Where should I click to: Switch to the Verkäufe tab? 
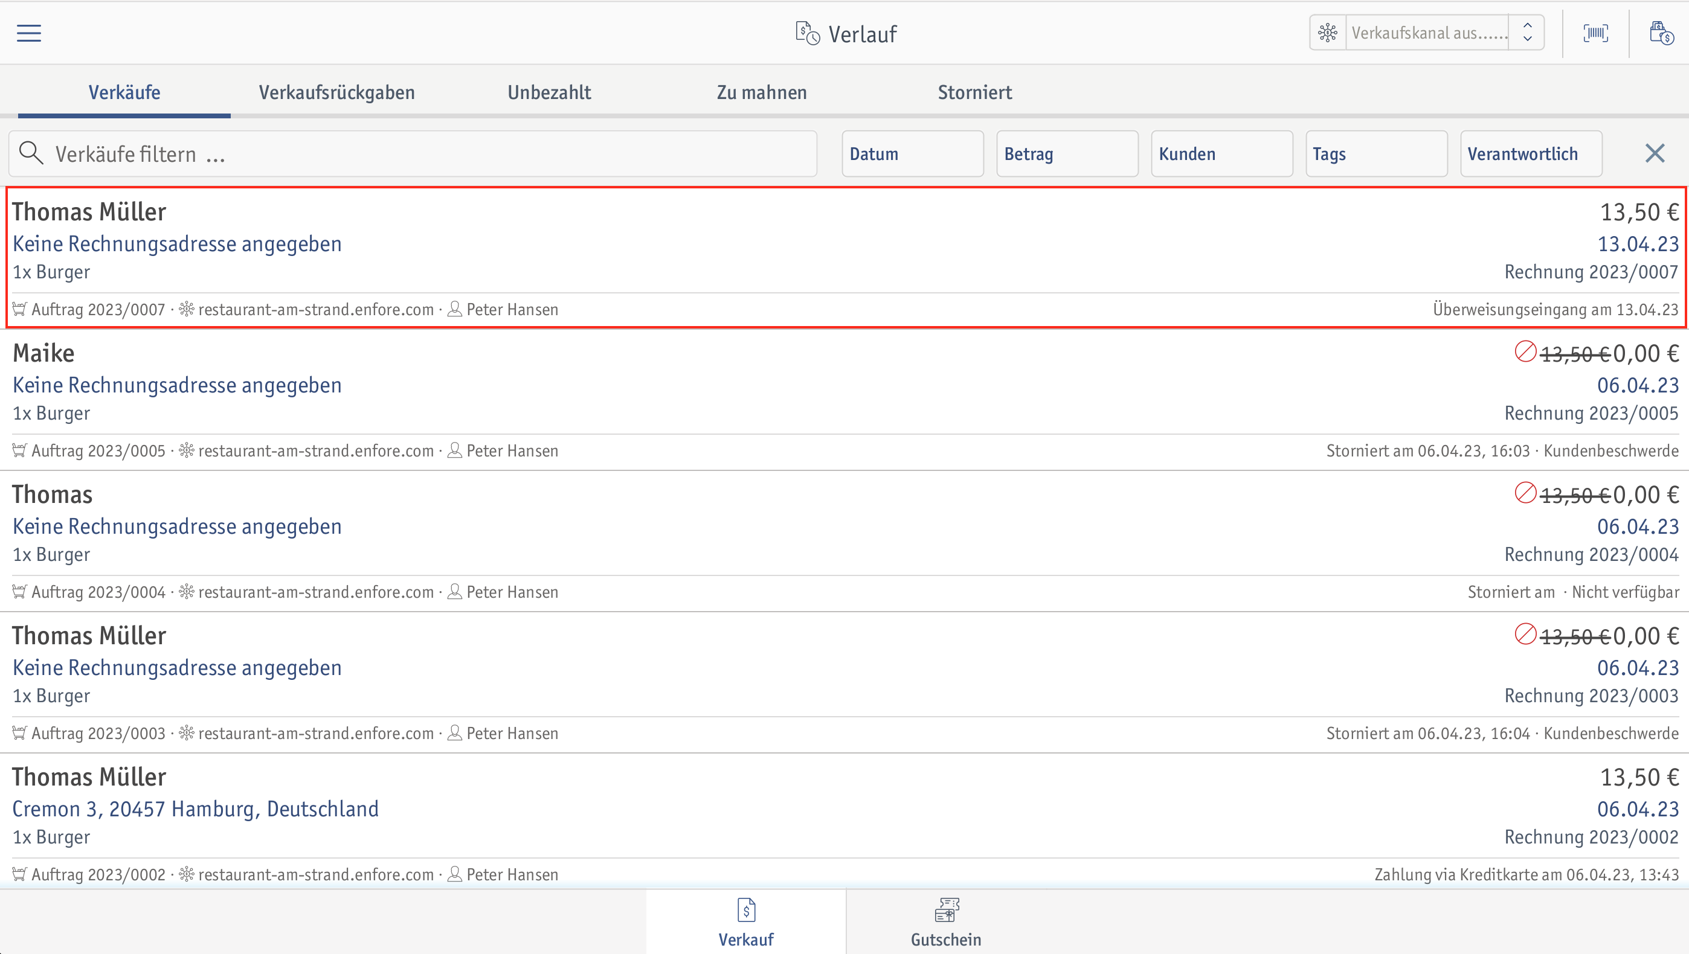[x=124, y=92]
